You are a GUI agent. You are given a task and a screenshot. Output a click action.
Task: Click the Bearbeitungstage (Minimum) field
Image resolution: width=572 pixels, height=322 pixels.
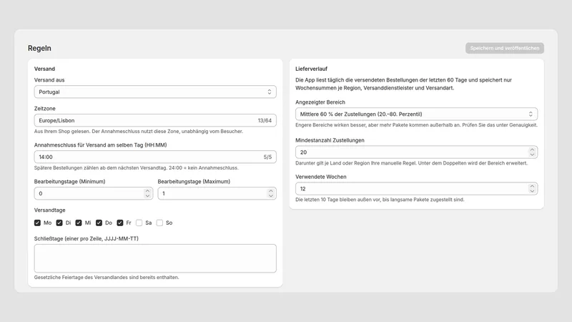click(x=94, y=193)
